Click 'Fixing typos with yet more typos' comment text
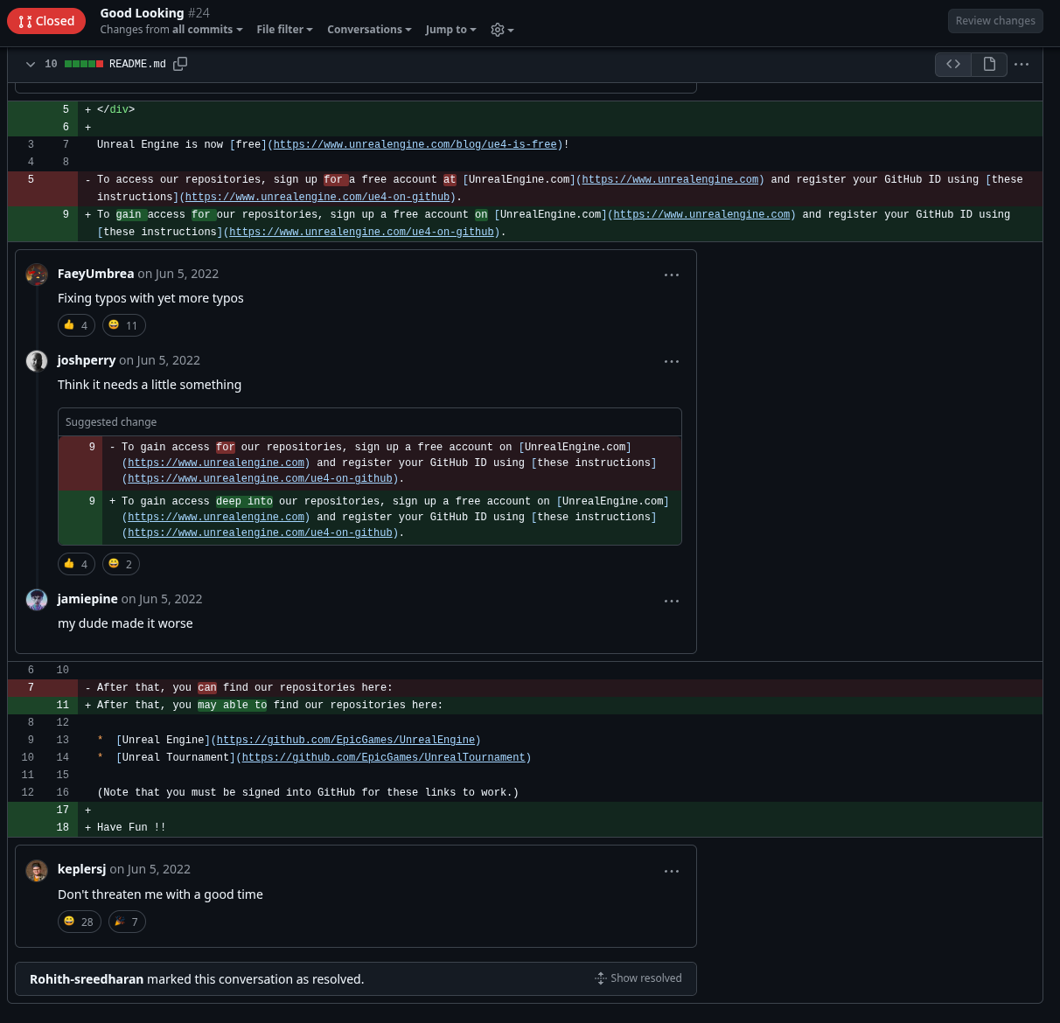The width and height of the screenshot is (1060, 1023). click(150, 298)
